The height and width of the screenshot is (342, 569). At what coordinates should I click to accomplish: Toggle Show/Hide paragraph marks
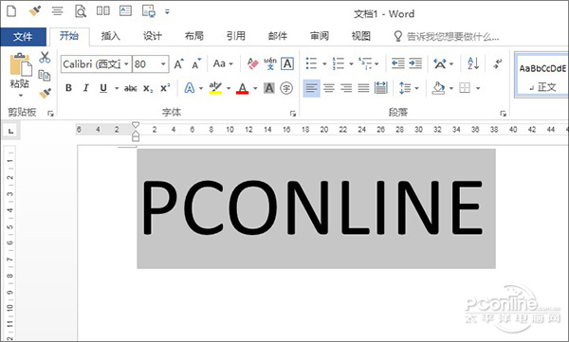(497, 63)
